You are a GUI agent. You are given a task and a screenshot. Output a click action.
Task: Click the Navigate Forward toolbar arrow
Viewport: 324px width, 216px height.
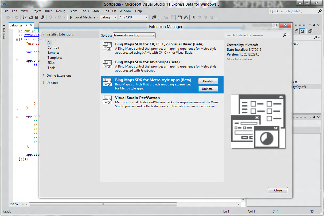(17, 17)
